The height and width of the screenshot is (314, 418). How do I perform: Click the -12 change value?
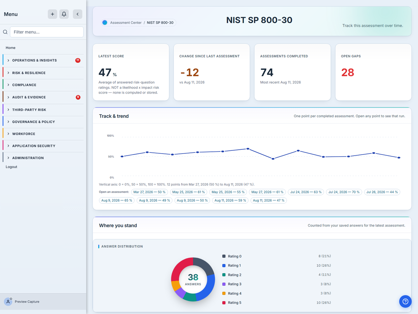point(189,72)
